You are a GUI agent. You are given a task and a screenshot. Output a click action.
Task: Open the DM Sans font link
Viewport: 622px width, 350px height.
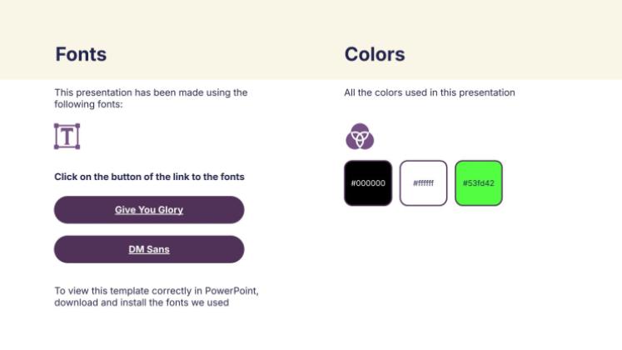click(149, 249)
